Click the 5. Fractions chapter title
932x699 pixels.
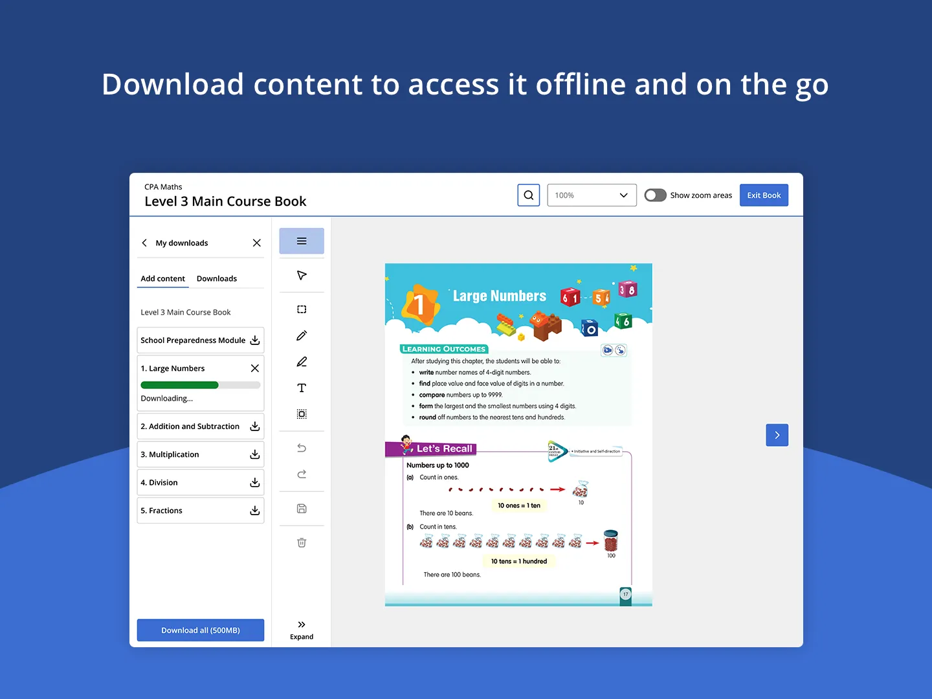pyautogui.click(x=162, y=511)
